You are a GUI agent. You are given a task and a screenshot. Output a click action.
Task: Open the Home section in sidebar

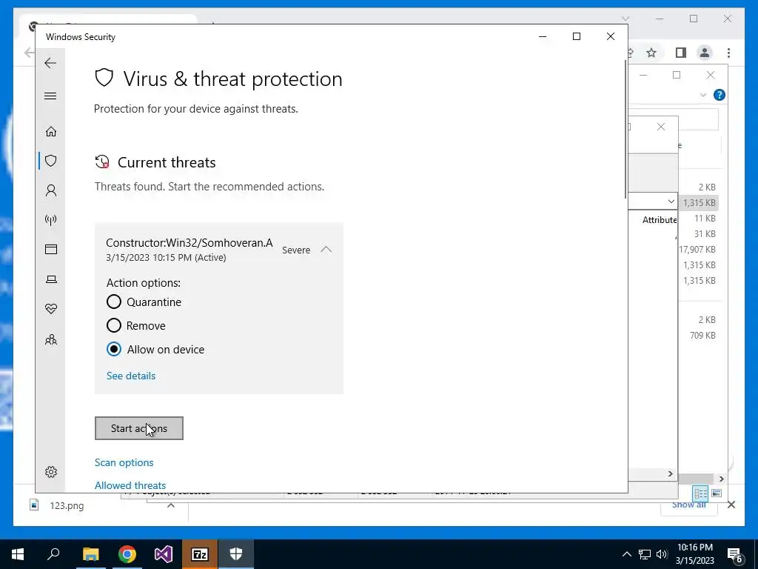pos(51,132)
